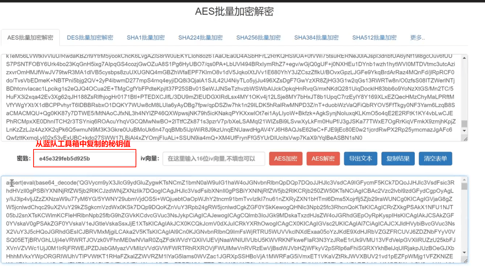Click the lower textarea resize handle
485x277 pixels.
(x=465, y=261)
